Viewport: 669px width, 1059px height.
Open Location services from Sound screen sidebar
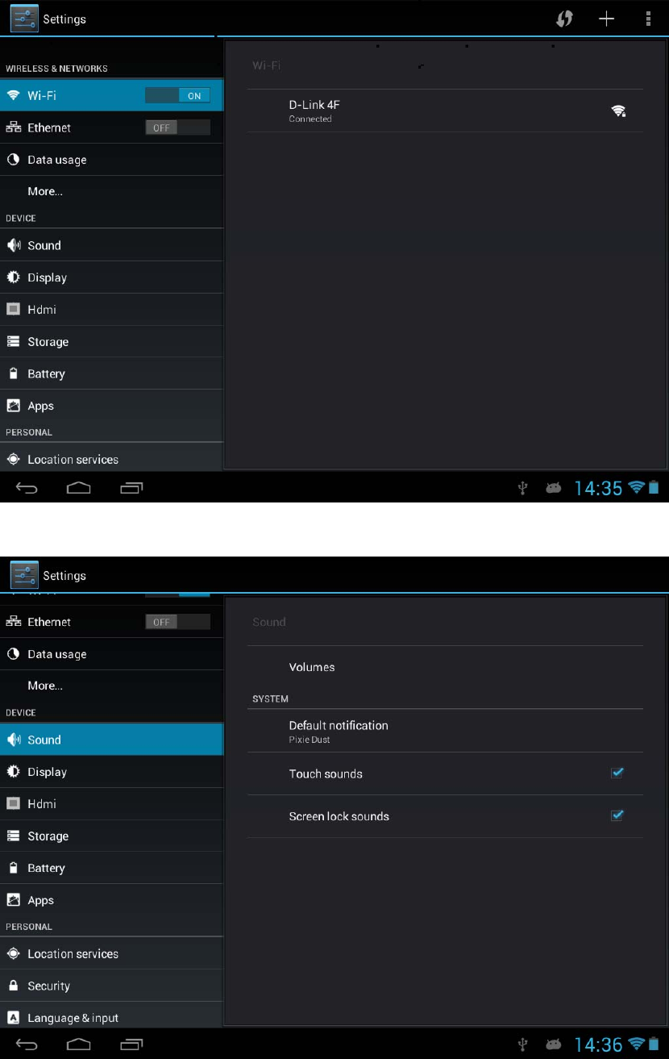point(111,953)
